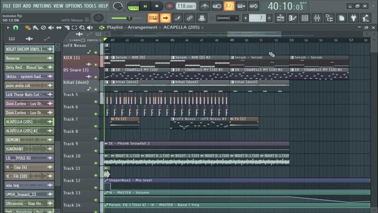Switch playback to SONG mode
Viewport: 378px width, 213px height.
(x=133, y=7)
